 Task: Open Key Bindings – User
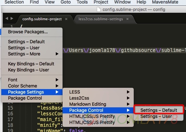pos(32,70)
